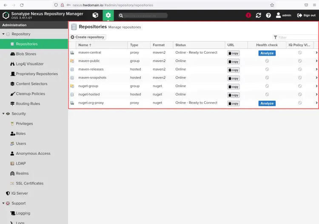The image size is (319, 224).
Task: Select the nuget-hosted repository name
Action: tap(89, 94)
